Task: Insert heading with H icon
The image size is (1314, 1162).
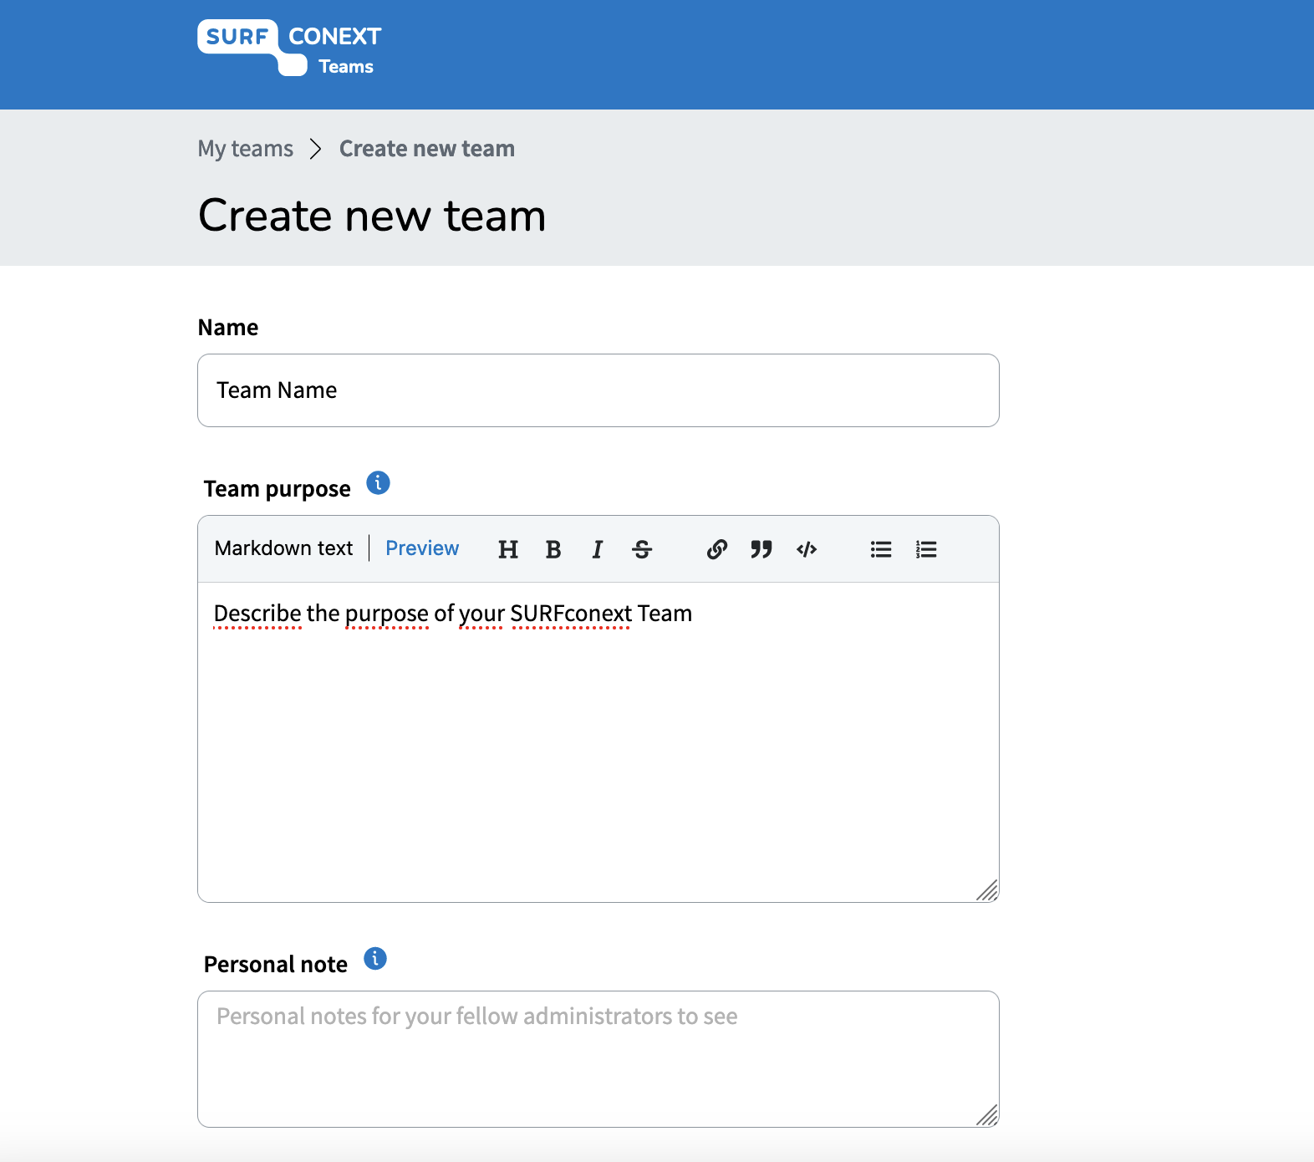Action: tap(508, 549)
